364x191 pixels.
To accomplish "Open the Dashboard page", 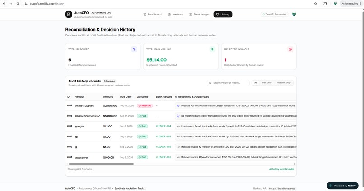I will (152, 14).
